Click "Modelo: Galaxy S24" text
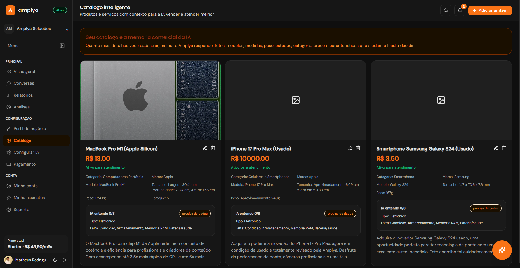The image size is (520, 268). point(392,185)
